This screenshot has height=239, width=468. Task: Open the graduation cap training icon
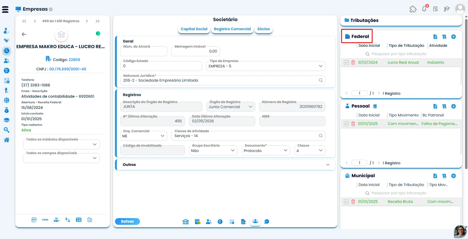point(447,9)
